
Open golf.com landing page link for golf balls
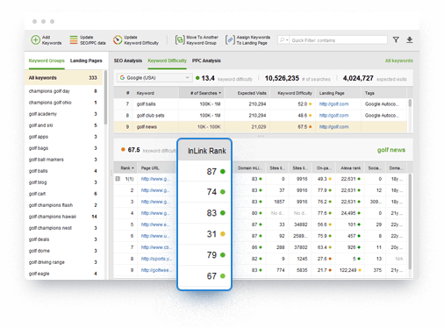[333, 103]
